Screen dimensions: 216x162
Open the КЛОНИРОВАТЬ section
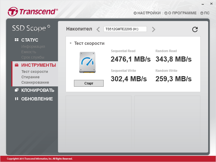coord(38,90)
